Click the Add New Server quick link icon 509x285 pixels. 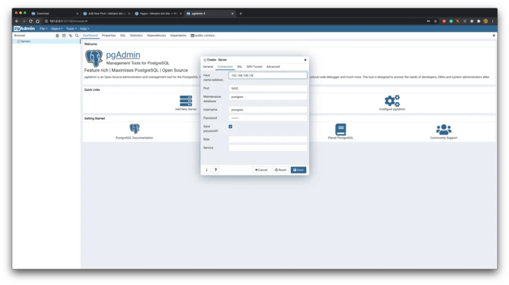(186, 101)
